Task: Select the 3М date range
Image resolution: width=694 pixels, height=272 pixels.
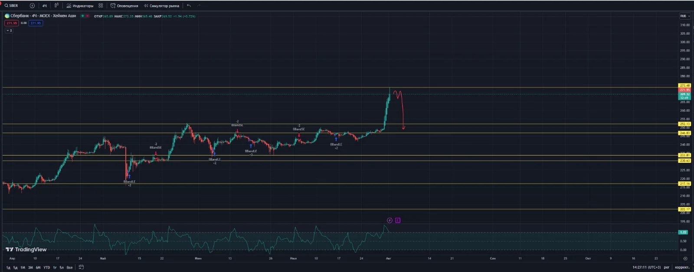Action: 30,268
